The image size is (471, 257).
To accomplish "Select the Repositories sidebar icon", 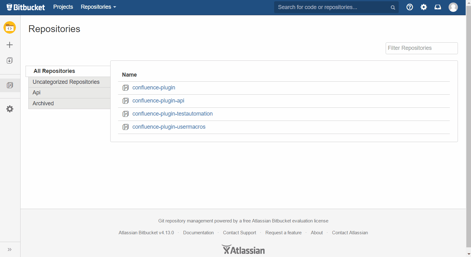I will coord(10,84).
